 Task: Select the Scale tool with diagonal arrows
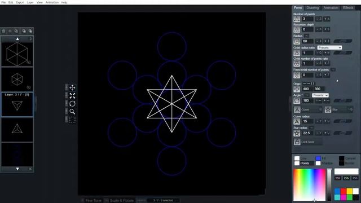pos(72,96)
